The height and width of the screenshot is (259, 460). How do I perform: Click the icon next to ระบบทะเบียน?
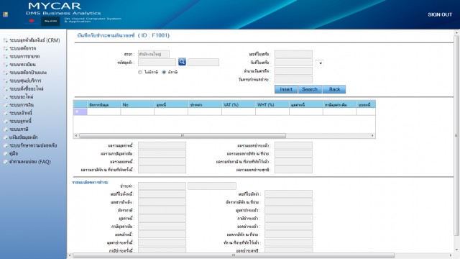pyautogui.click(x=5, y=65)
